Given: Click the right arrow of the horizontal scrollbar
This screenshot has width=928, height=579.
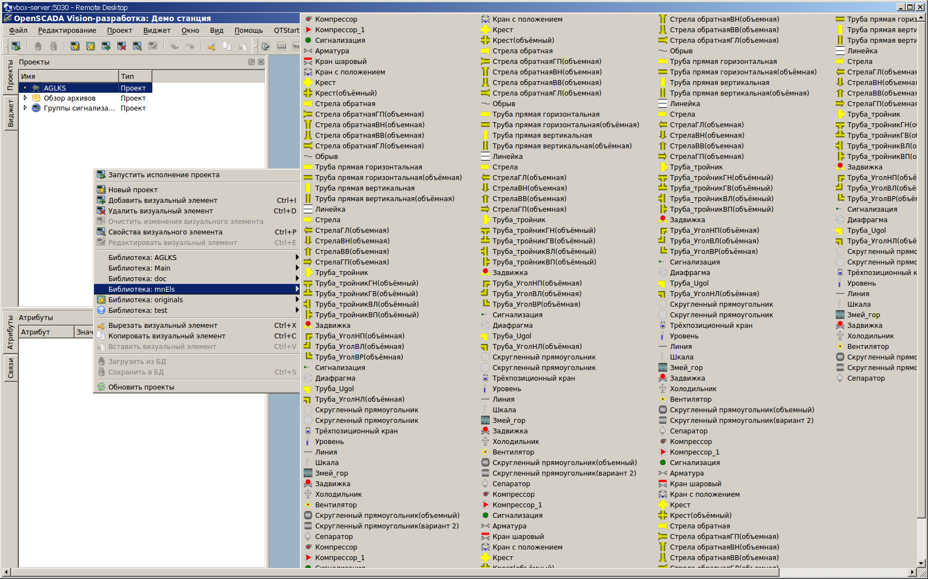Looking at the screenshot, I should click(x=912, y=572).
